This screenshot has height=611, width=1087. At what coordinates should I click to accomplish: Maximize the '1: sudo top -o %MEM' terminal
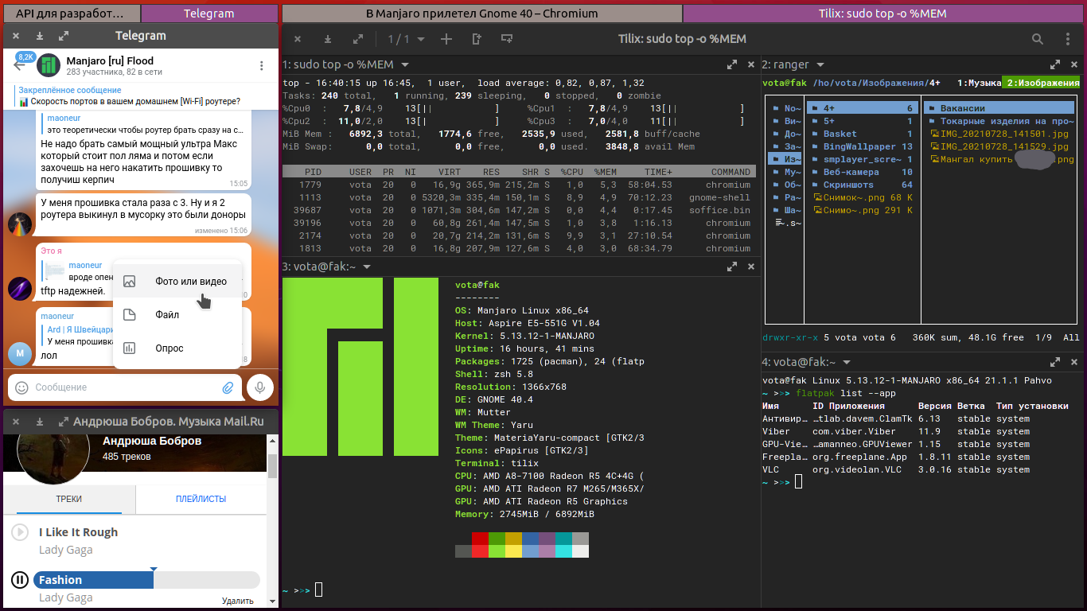pos(732,65)
